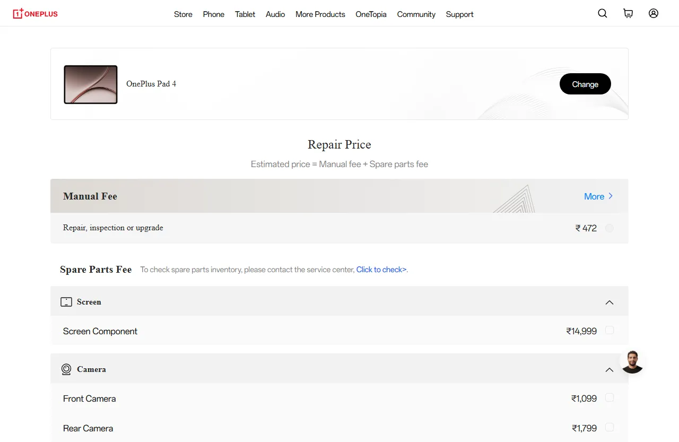The height and width of the screenshot is (442, 679).
Task: Click the Front Camera row label
Action: (89, 398)
